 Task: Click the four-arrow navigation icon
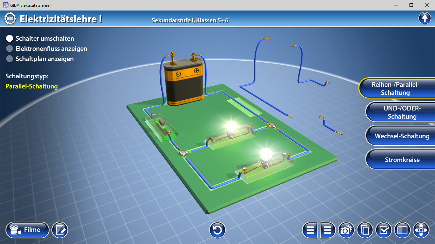click(x=421, y=230)
